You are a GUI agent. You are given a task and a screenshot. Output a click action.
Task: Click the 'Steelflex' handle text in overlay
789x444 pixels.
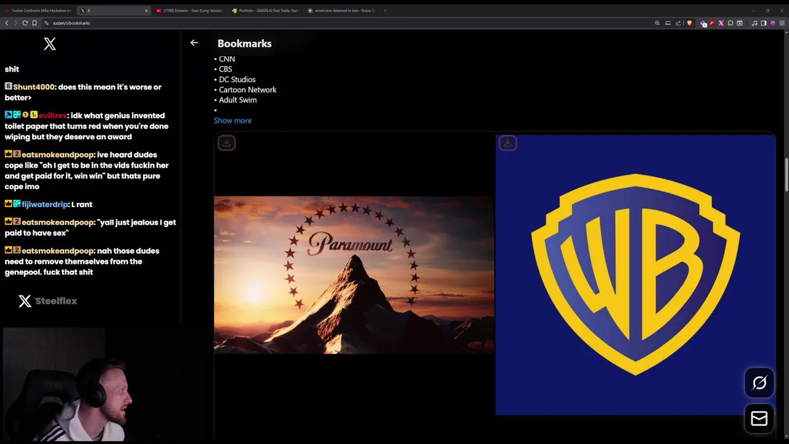pyautogui.click(x=56, y=301)
